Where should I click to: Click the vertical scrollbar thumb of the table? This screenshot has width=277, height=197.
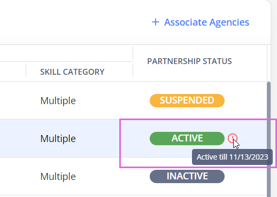(268, 139)
